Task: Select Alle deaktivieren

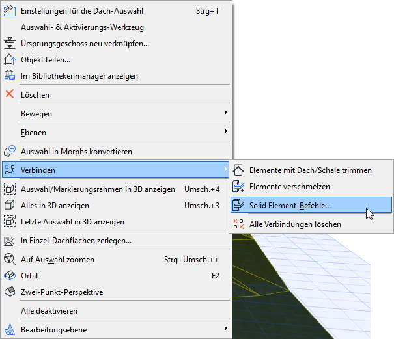Action: [49, 311]
